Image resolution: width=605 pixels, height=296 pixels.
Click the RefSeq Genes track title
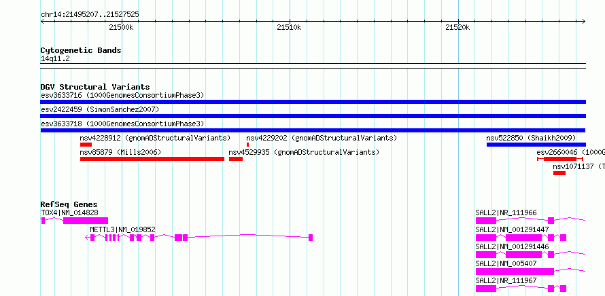pos(69,204)
